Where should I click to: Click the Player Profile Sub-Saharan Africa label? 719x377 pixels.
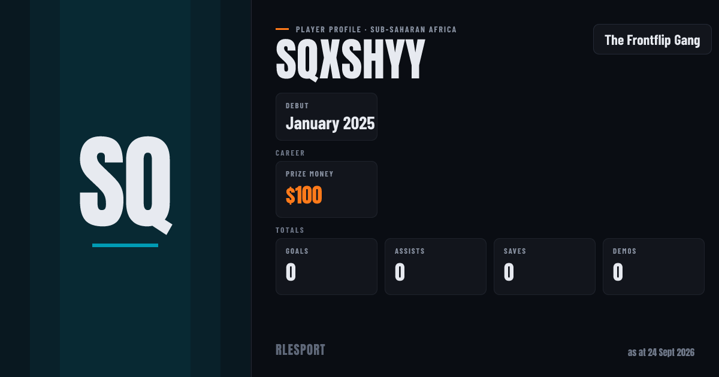(x=376, y=29)
